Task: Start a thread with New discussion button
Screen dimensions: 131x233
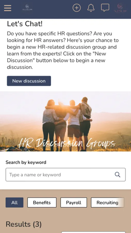Action: pyautogui.click(x=29, y=81)
